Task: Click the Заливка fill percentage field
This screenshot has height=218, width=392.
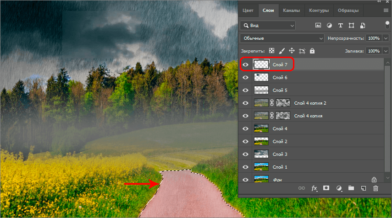Action: pos(373,51)
